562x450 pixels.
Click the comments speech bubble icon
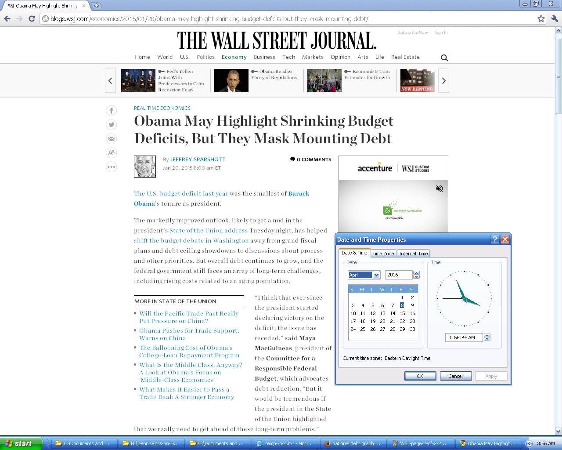click(292, 159)
